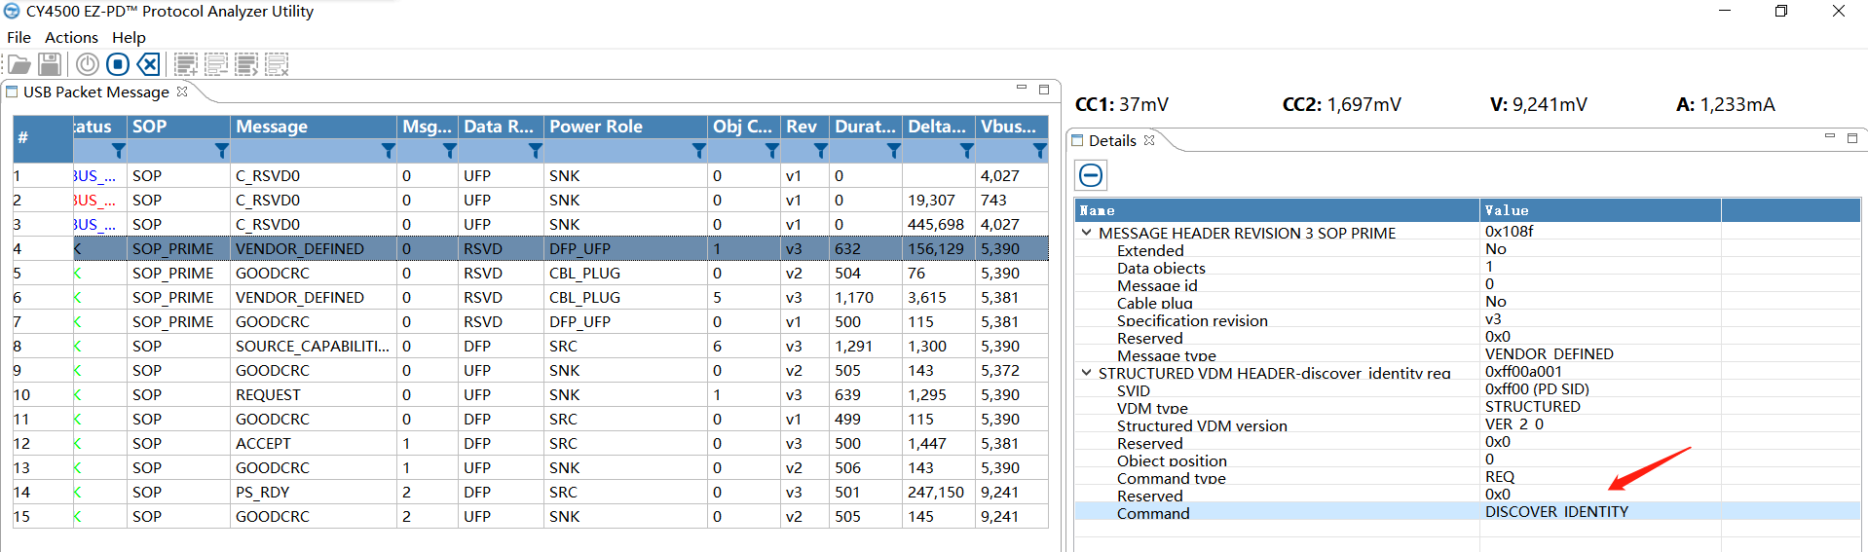1868x552 pixels.
Task: Collapse the MESSAGE HEADER REVISION 3 SOP PRIME node
Action: [x=1086, y=233]
